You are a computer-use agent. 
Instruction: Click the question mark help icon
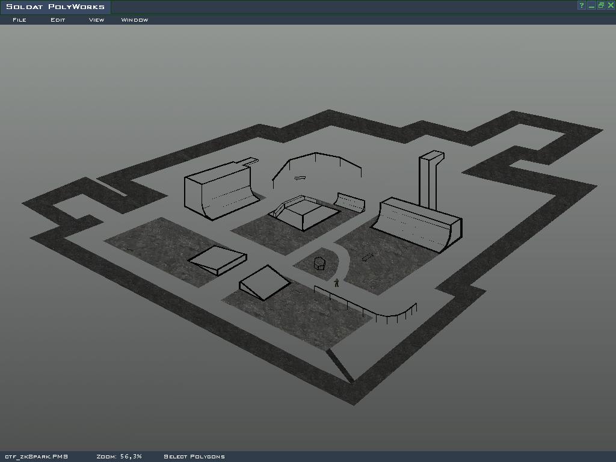pos(582,5)
